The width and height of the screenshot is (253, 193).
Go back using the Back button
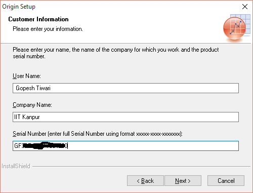[145, 181]
